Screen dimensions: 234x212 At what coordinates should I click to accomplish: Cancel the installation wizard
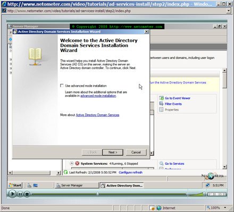pyautogui.click(x=136, y=152)
